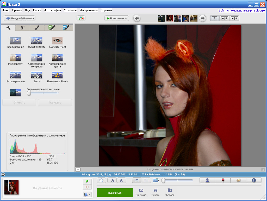Go back via Назад в библиотеку
This screenshot has height=201, width=267.
coord(20,19)
